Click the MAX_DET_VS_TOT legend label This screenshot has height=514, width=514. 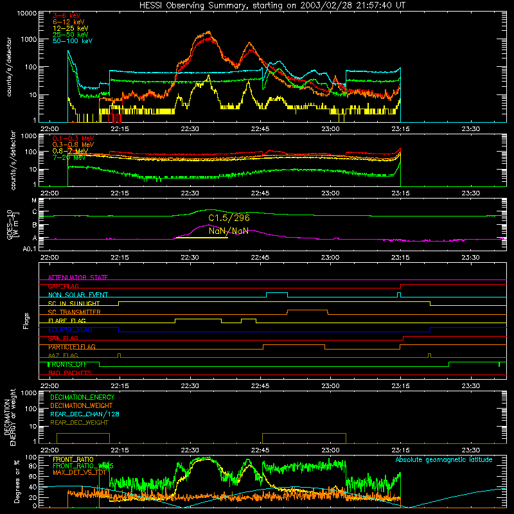pyautogui.click(x=79, y=472)
